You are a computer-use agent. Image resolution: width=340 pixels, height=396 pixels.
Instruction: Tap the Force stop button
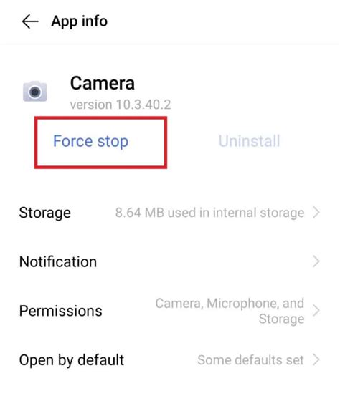point(90,142)
